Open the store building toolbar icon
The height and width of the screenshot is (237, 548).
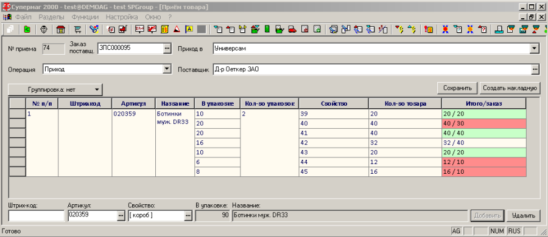coord(60,30)
